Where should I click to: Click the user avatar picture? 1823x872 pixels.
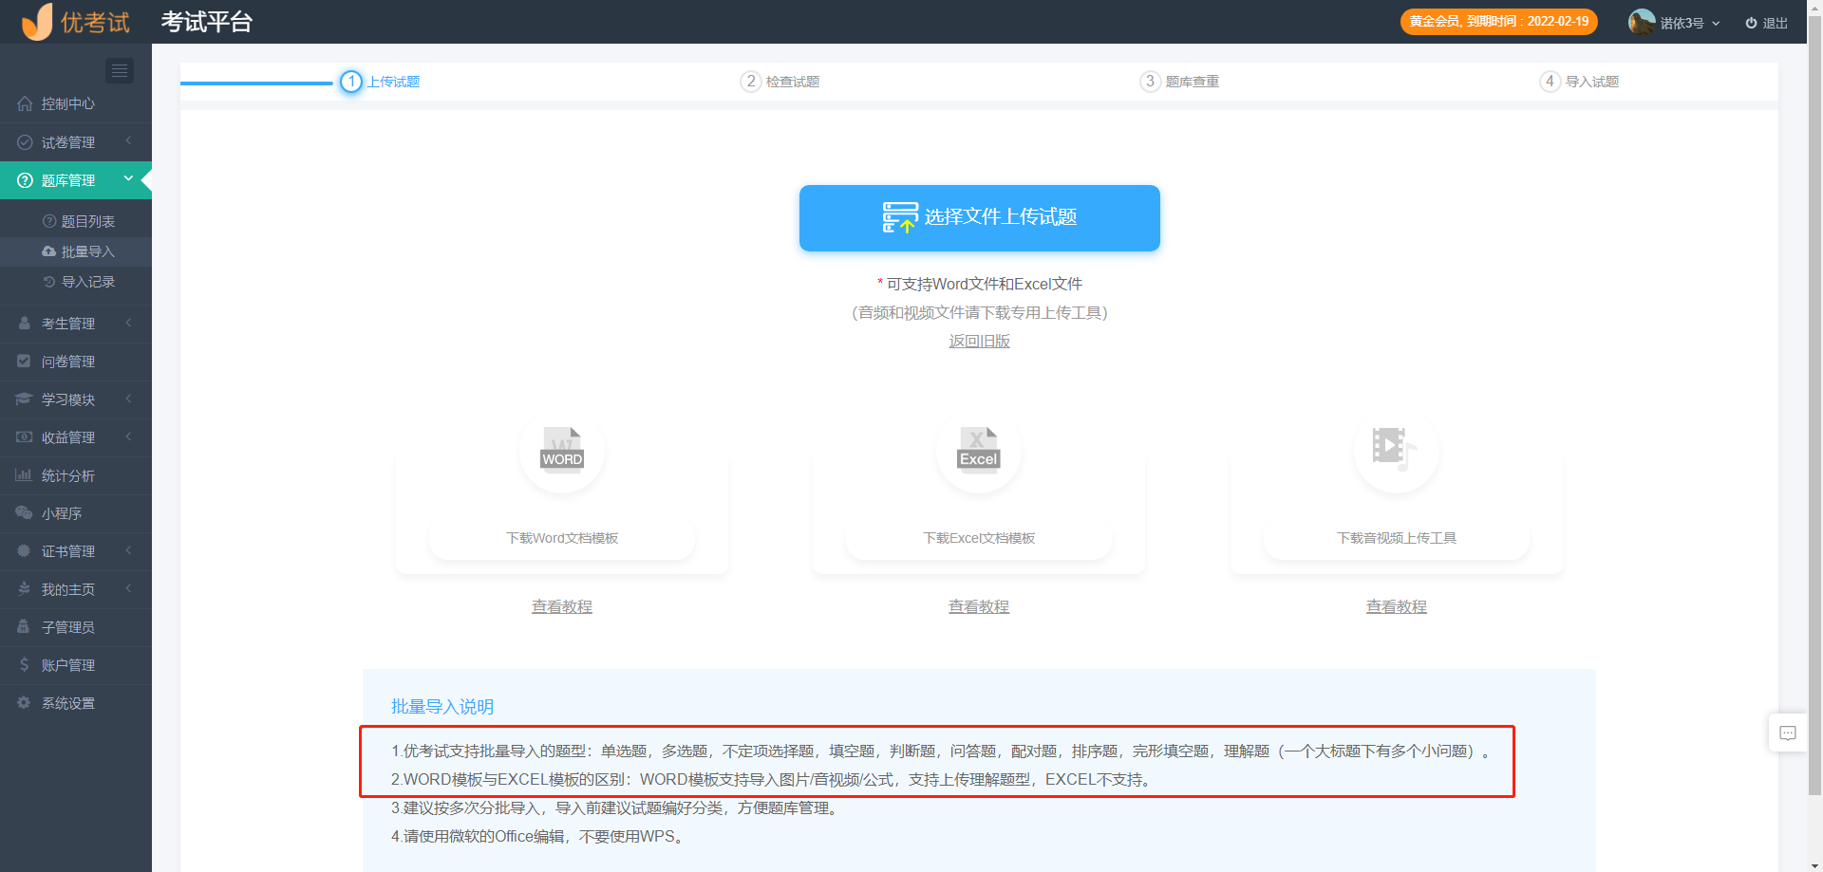click(1642, 22)
